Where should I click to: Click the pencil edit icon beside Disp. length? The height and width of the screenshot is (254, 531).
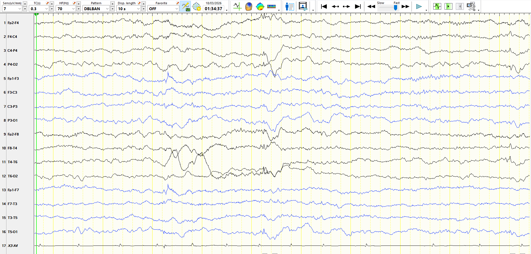click(x=139, y=3)
